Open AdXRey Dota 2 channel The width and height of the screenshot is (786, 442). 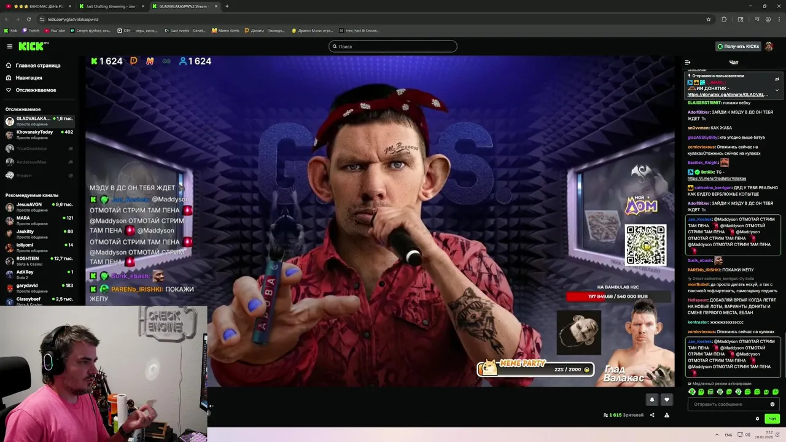tap(39, 274)
